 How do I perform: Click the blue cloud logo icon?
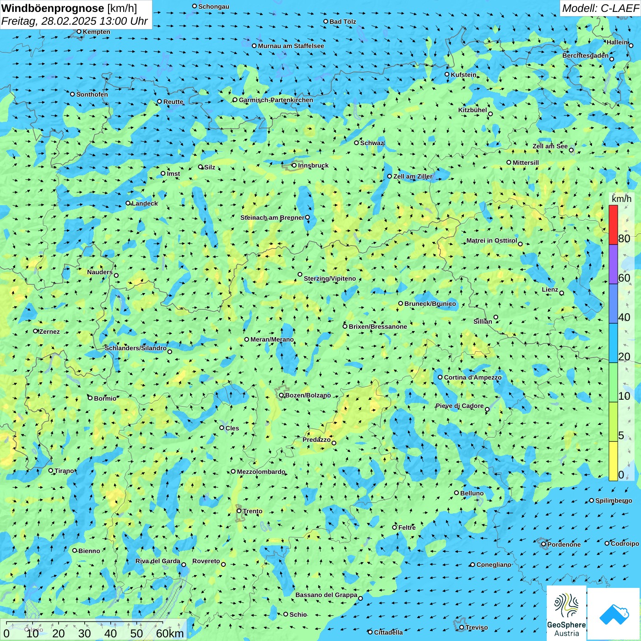614,614
